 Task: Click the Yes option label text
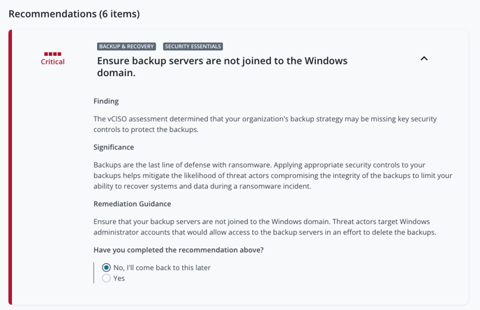(x=119, y=278)
